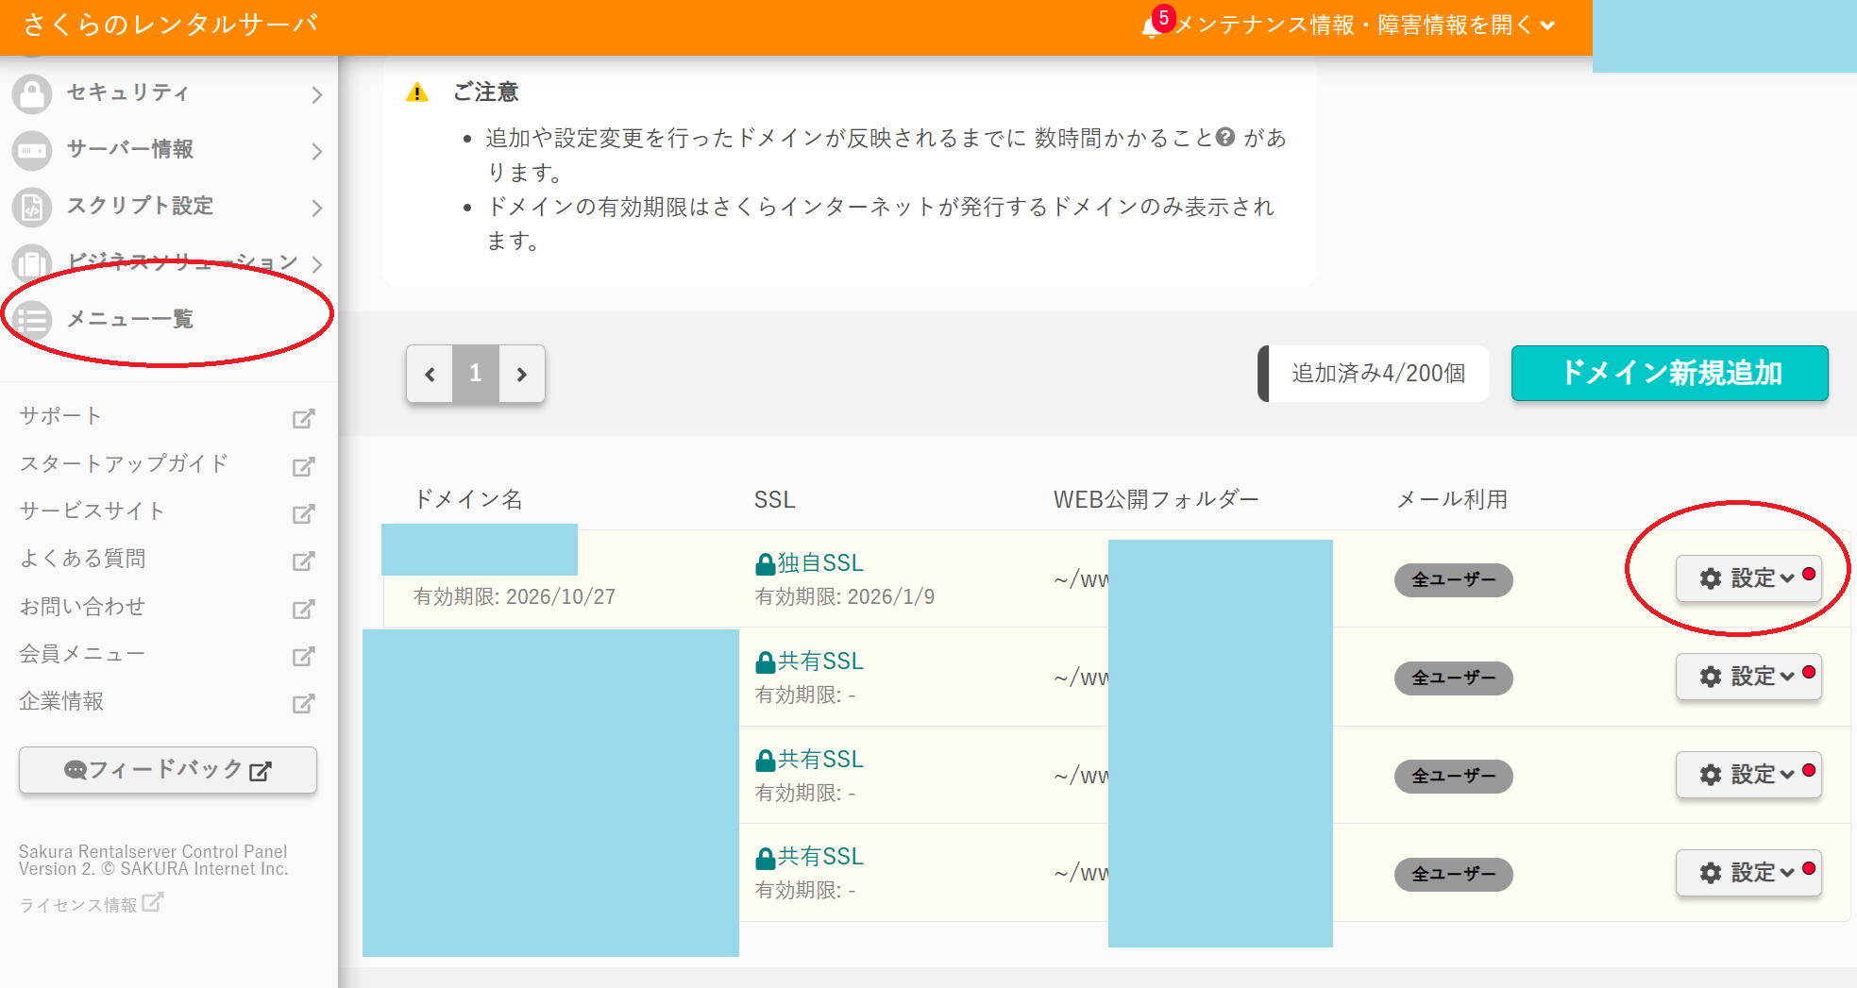Open the スクリプト設定 sidebar menu
The image size is (1857, 988).
click(x=140, y=206)
